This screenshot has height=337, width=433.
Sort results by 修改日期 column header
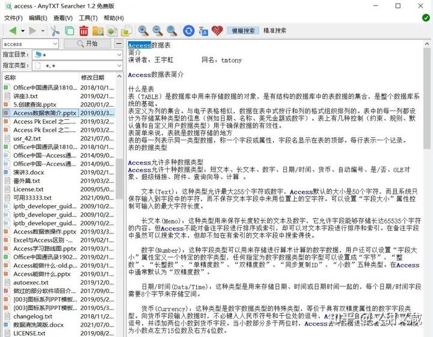point(97,78)
